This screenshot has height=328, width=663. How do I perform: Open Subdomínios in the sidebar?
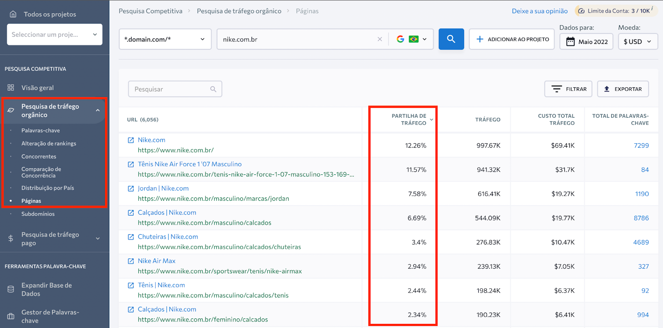[x=38, y=214]
